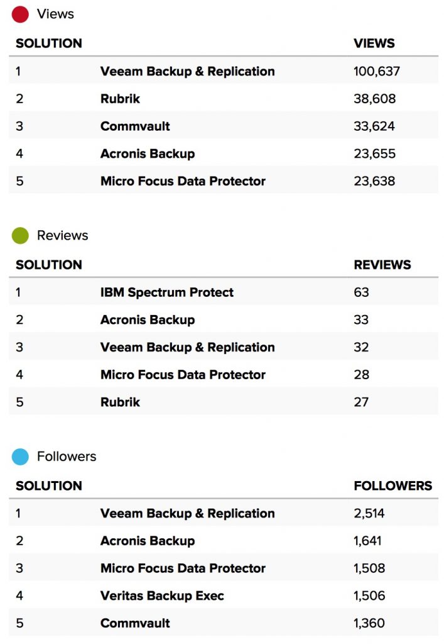Click the 2,514 followers value
Image resolution: width=444 pixels, height=644 pixels.
(369, 513)
